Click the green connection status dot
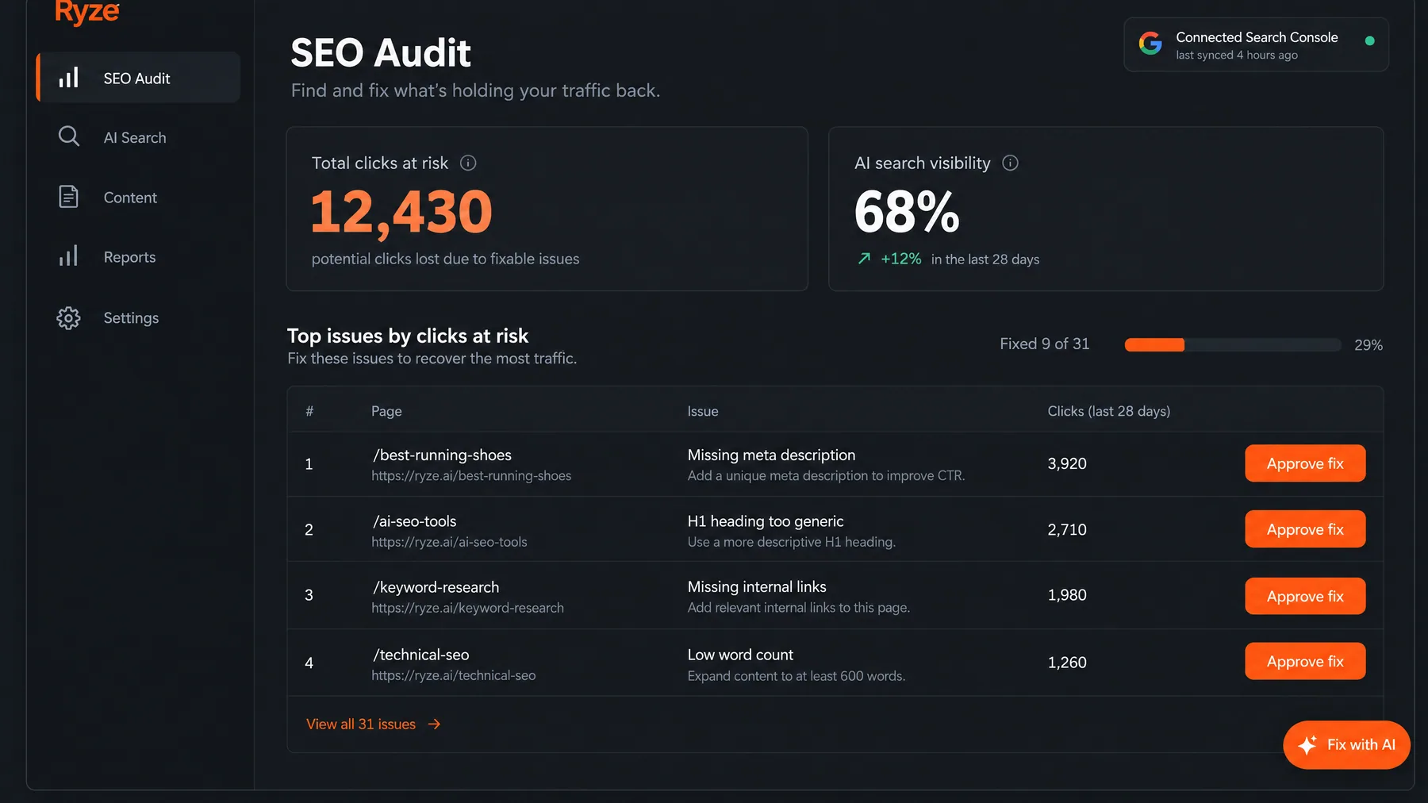Image resolution: width=1428 pixels, height=803 pixels. [1369, 40]
